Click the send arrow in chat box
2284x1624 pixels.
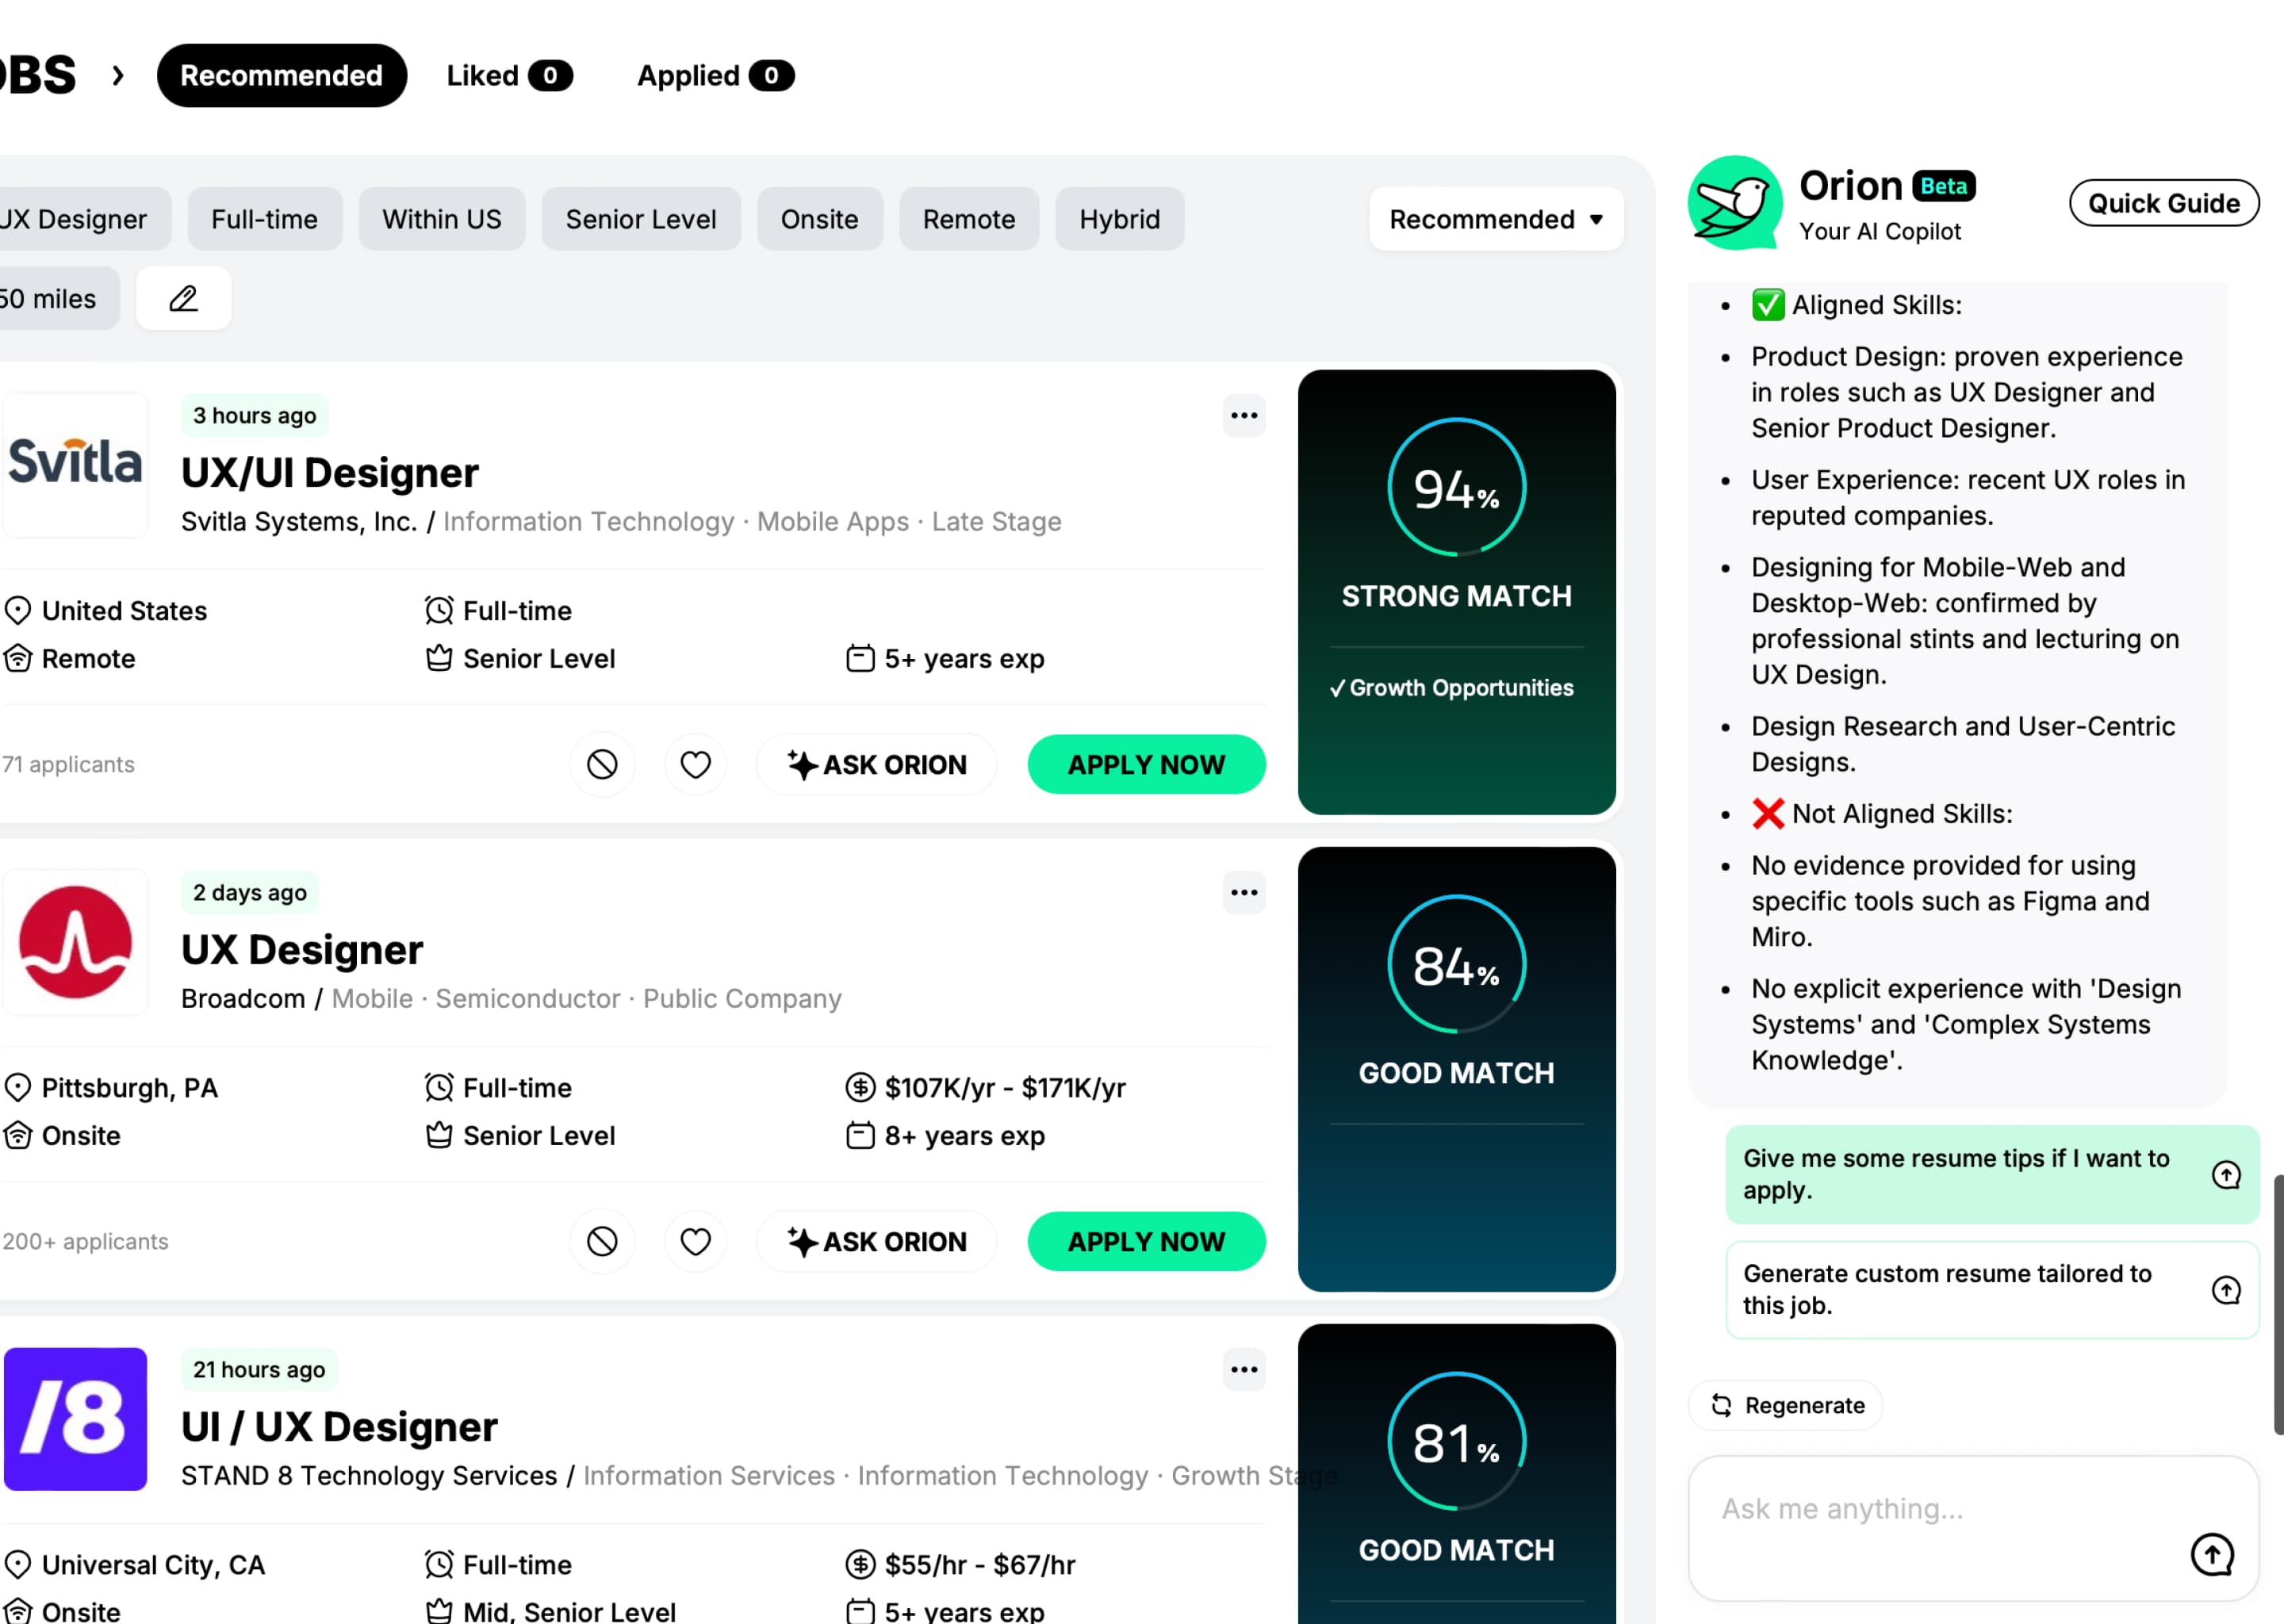pyautogui.click(x=2212, y=1554)
